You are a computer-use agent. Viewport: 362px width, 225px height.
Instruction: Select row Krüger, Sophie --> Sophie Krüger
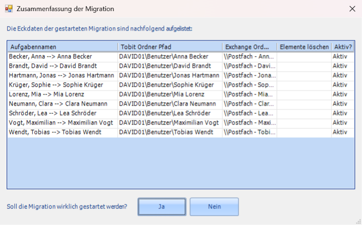click(181, 85)
